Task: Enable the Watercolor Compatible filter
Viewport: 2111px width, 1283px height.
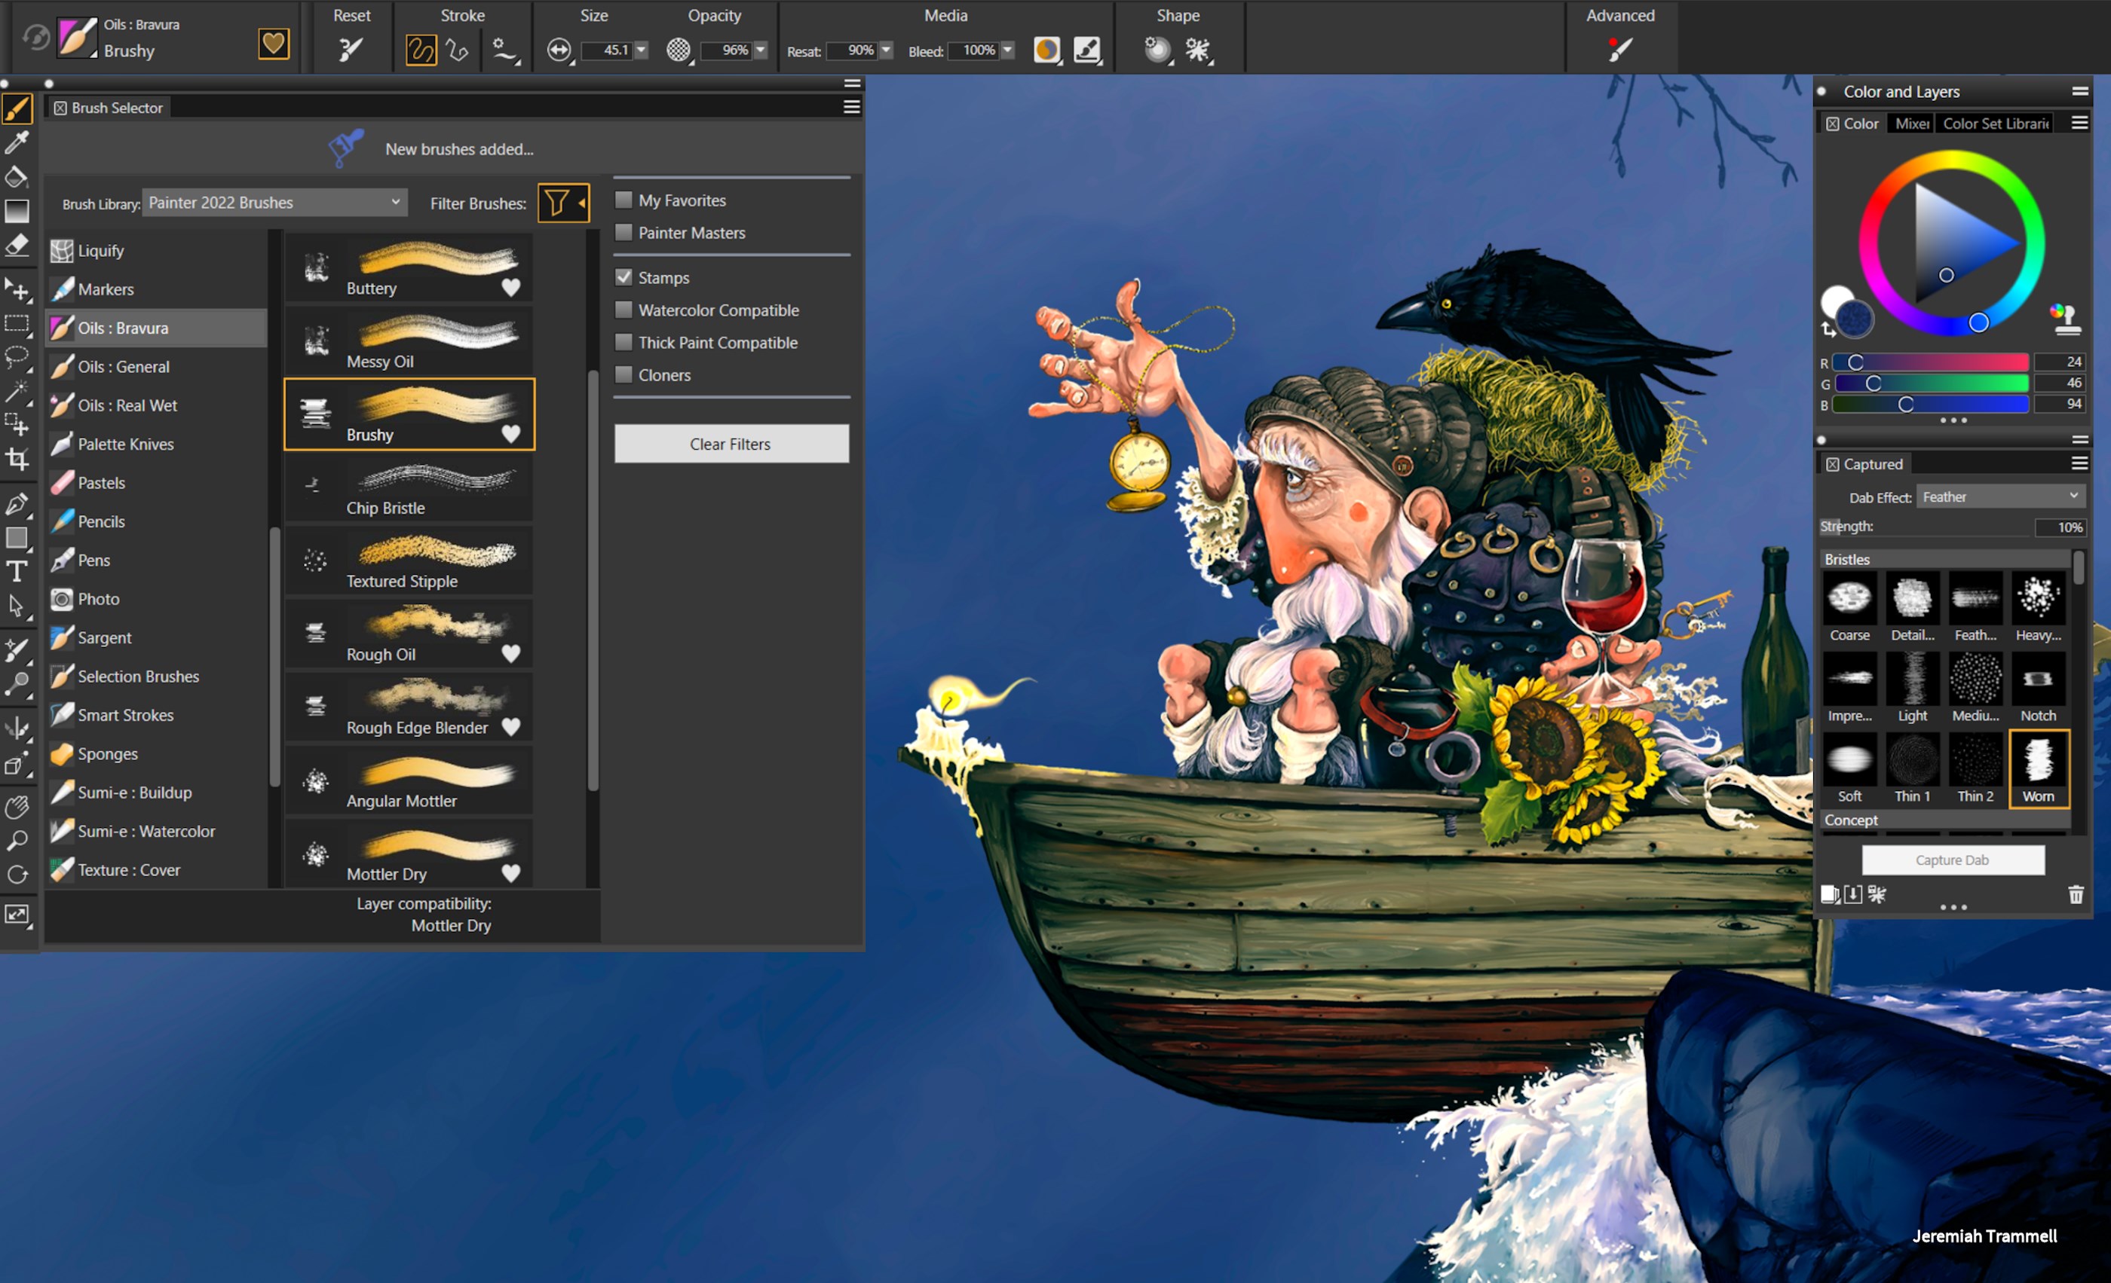Action: pyautogui.click(x=623, y=310)
